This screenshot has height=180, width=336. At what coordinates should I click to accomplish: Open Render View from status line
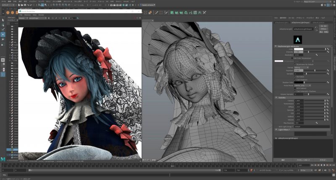point(111,5)
